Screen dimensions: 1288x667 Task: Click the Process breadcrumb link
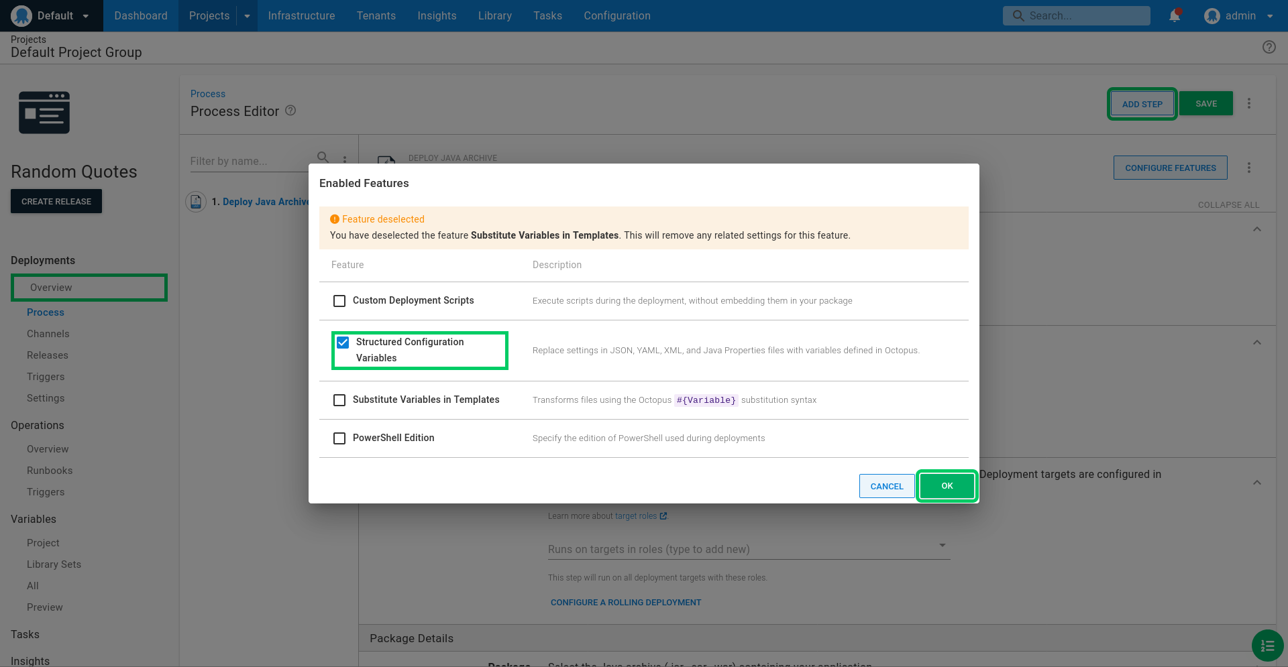pos(208,94)
